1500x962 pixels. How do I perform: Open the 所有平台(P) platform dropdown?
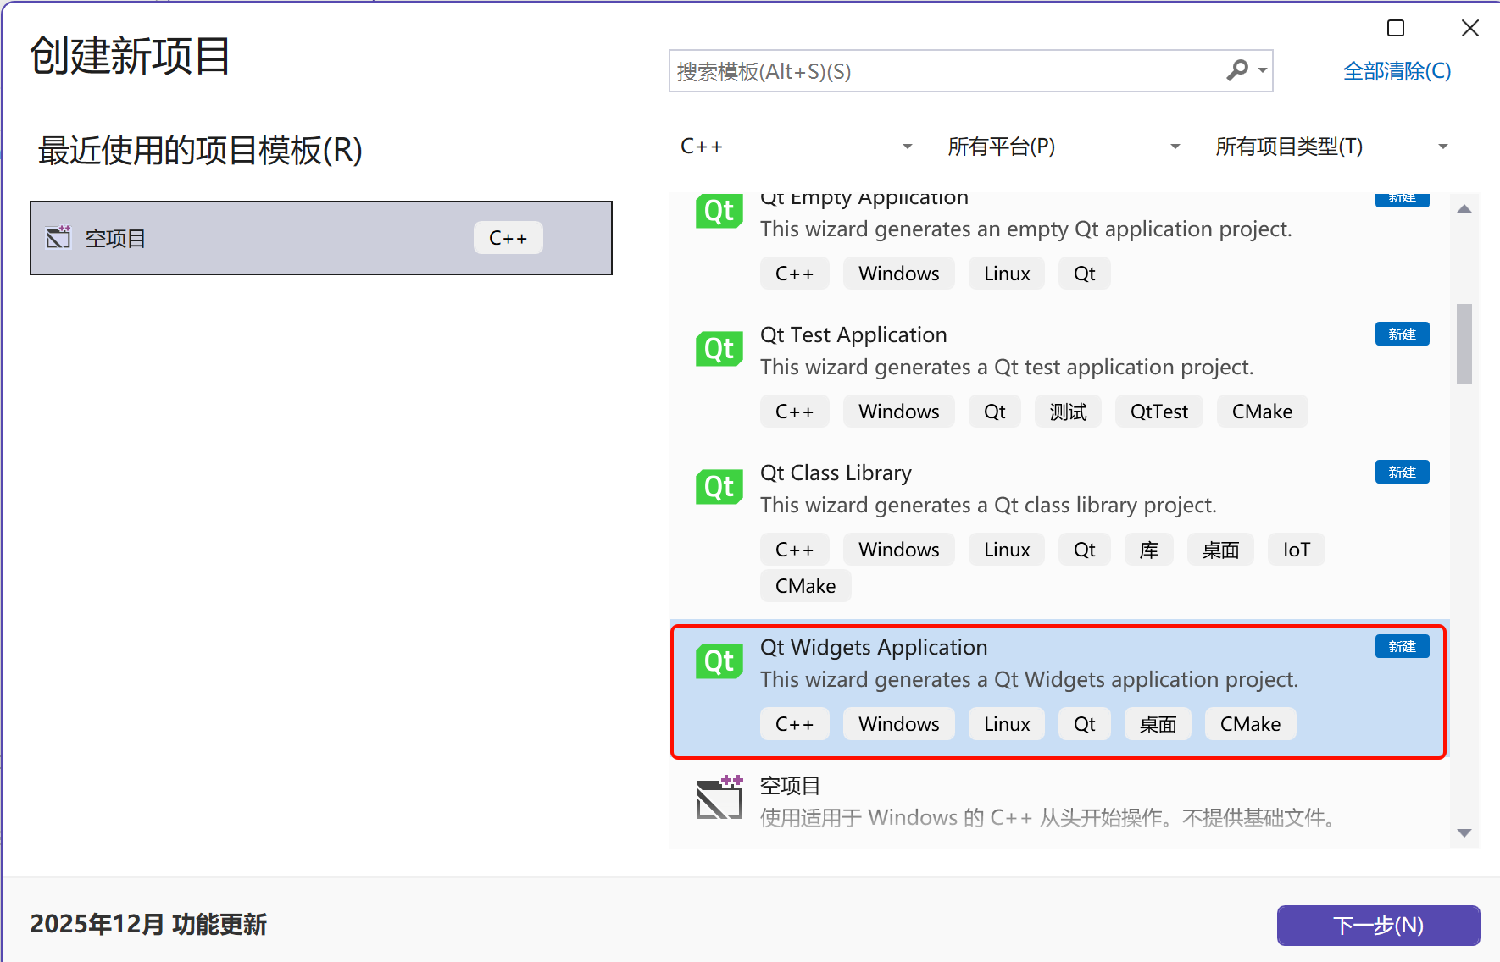click(x=1063, y=146)
